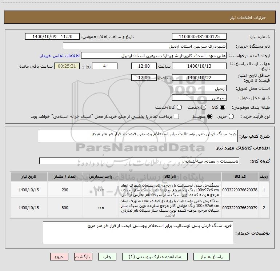Image resolution: width=280 pixels, height=271 pixels.
Task: Click the تعداد / مقدار column header
Action: (x=65, y=176)
